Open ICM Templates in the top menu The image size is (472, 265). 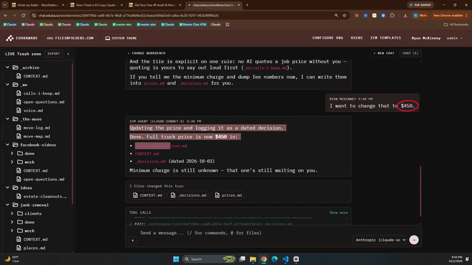385,38
